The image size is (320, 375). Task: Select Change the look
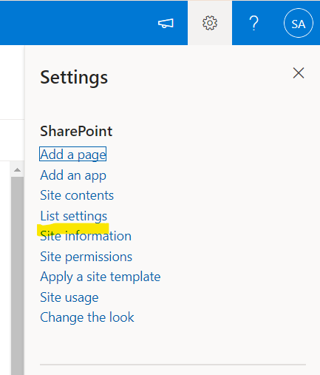click(x=87, y=317)
